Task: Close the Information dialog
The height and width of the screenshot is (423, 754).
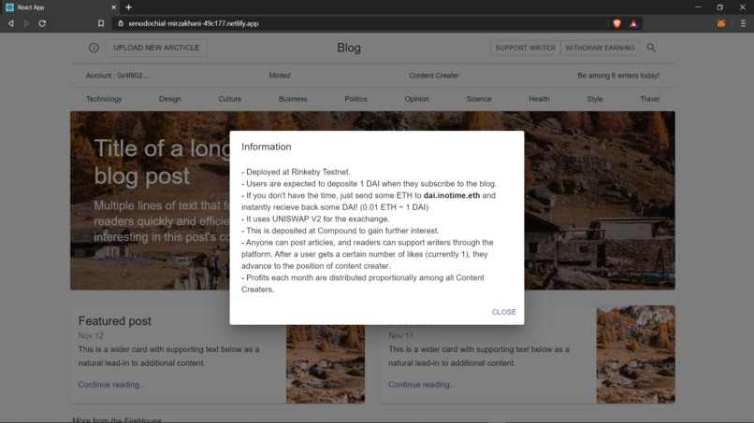Action: (504, 312)
